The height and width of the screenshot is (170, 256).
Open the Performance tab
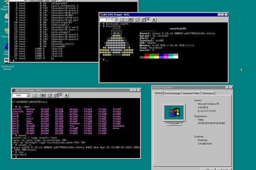[208, 93]
